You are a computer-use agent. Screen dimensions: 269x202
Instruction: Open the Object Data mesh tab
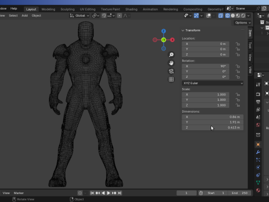pyautogui.click(x=258, y=183)
